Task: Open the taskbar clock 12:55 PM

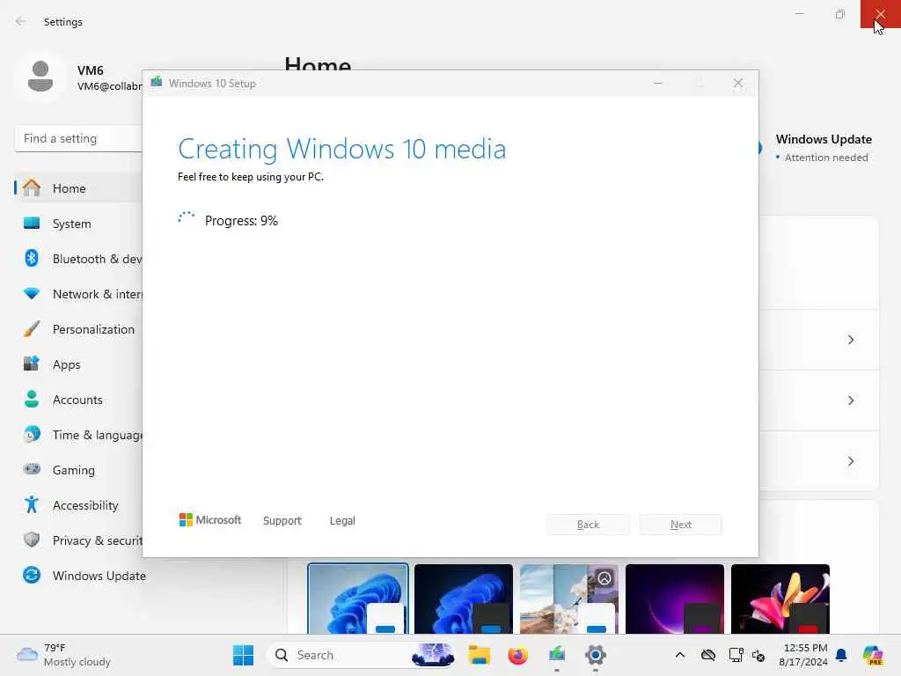Action: pos(803,655)
